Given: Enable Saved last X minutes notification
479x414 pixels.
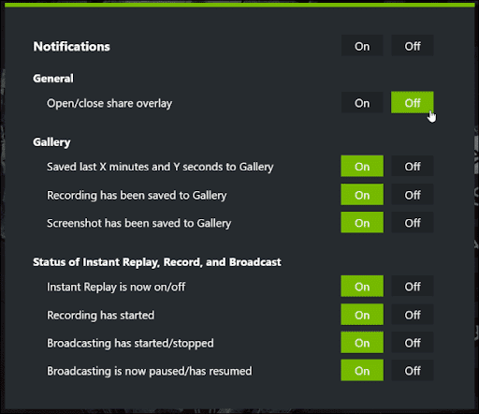Looking at the screenshot, I should pyautogui.click(x=362, y=166).
